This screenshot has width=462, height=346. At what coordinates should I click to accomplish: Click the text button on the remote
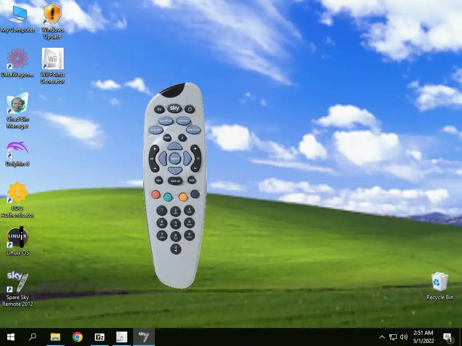(159, 180)
